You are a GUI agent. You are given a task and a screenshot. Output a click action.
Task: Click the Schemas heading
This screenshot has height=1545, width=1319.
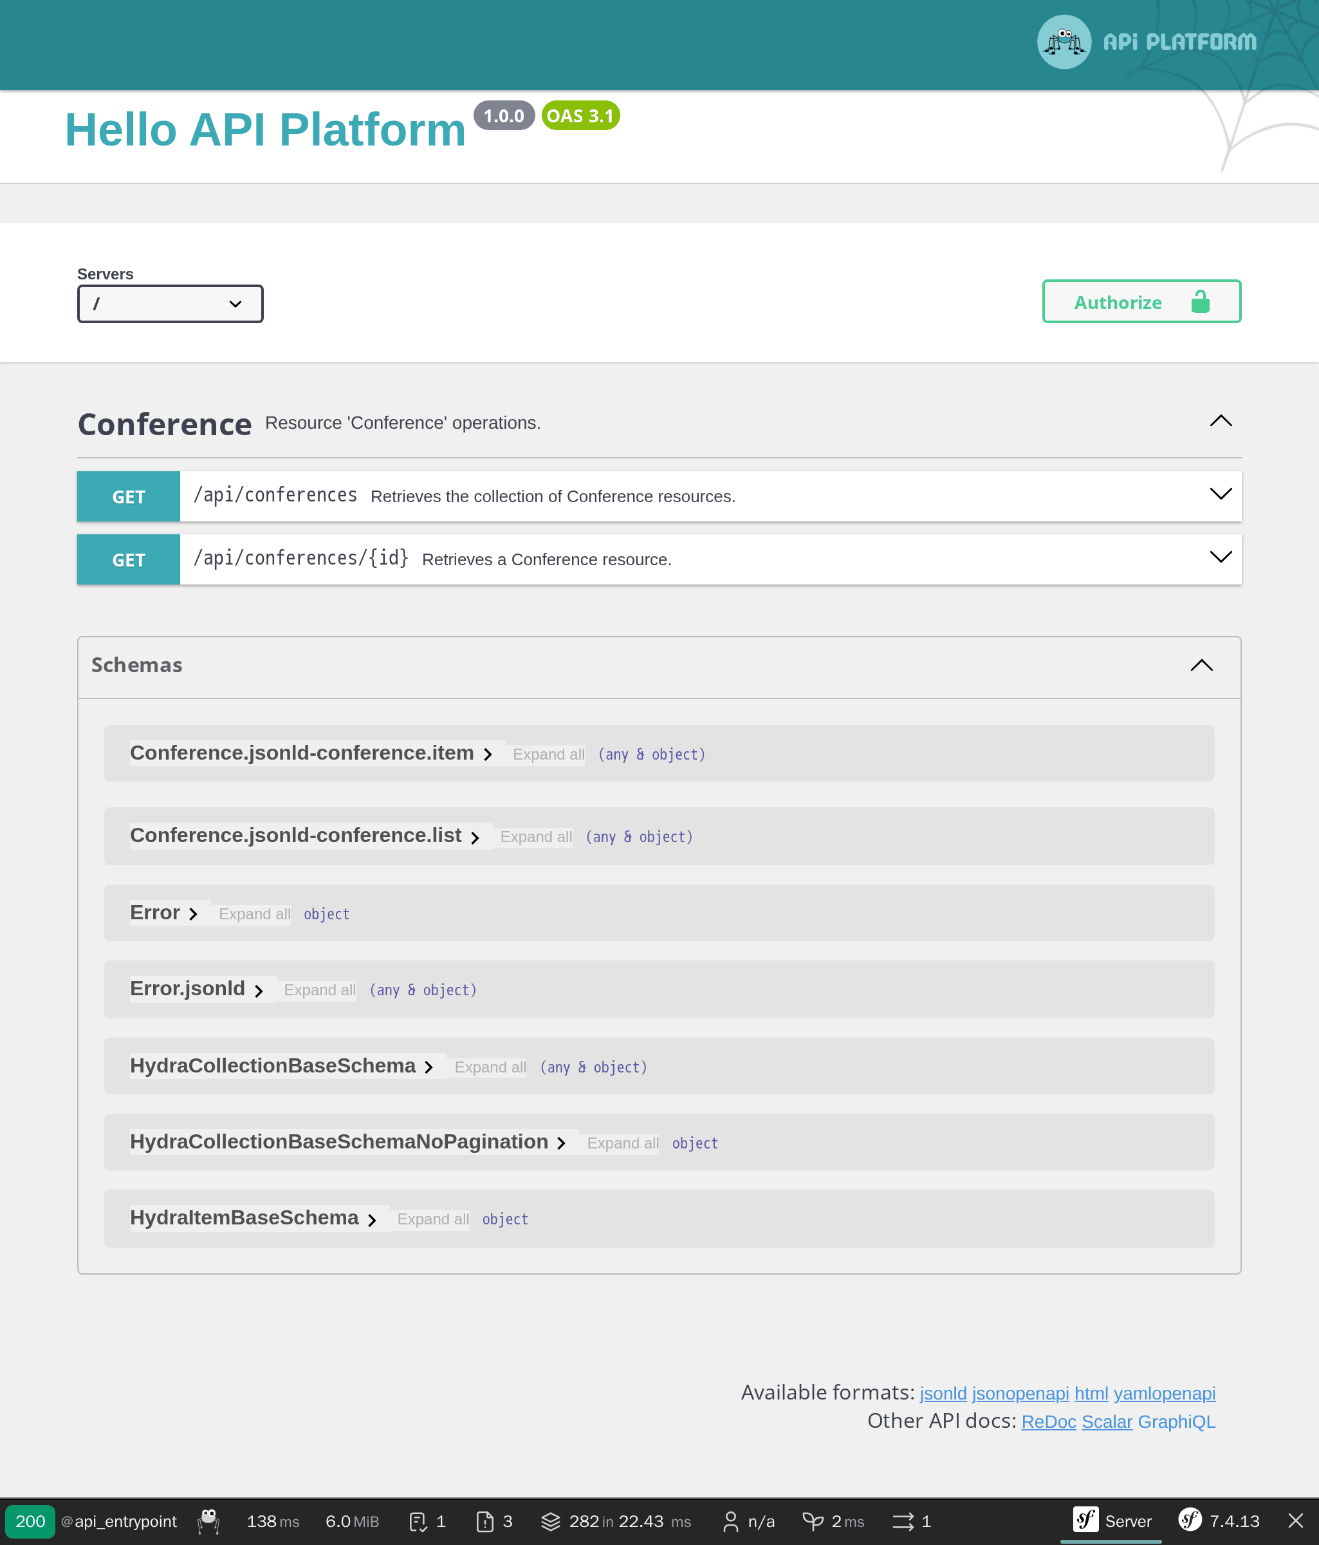136,664
